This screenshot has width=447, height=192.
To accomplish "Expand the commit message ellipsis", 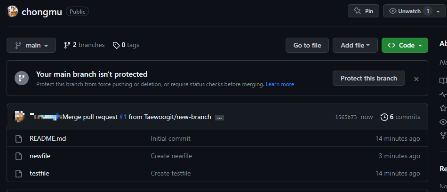I will [219, 118].
